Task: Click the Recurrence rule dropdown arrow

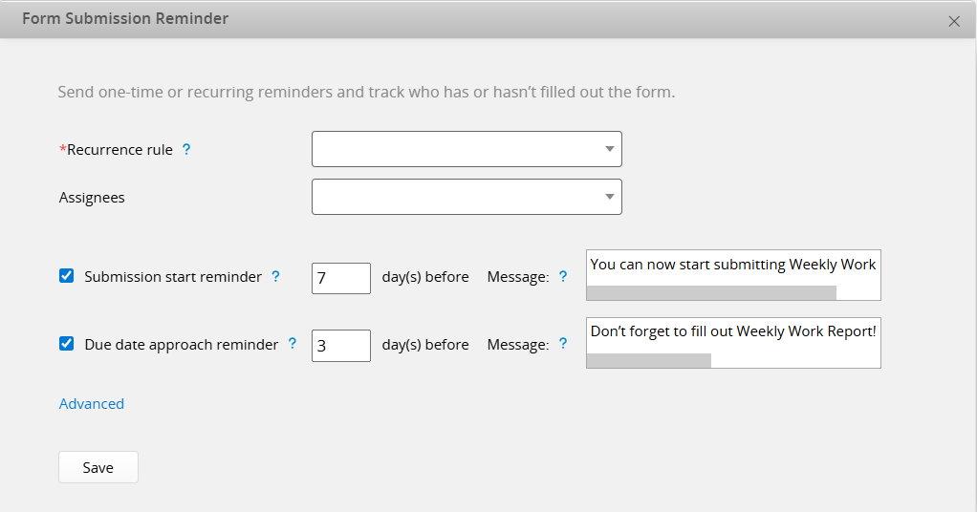Action: tap(609, 150)
